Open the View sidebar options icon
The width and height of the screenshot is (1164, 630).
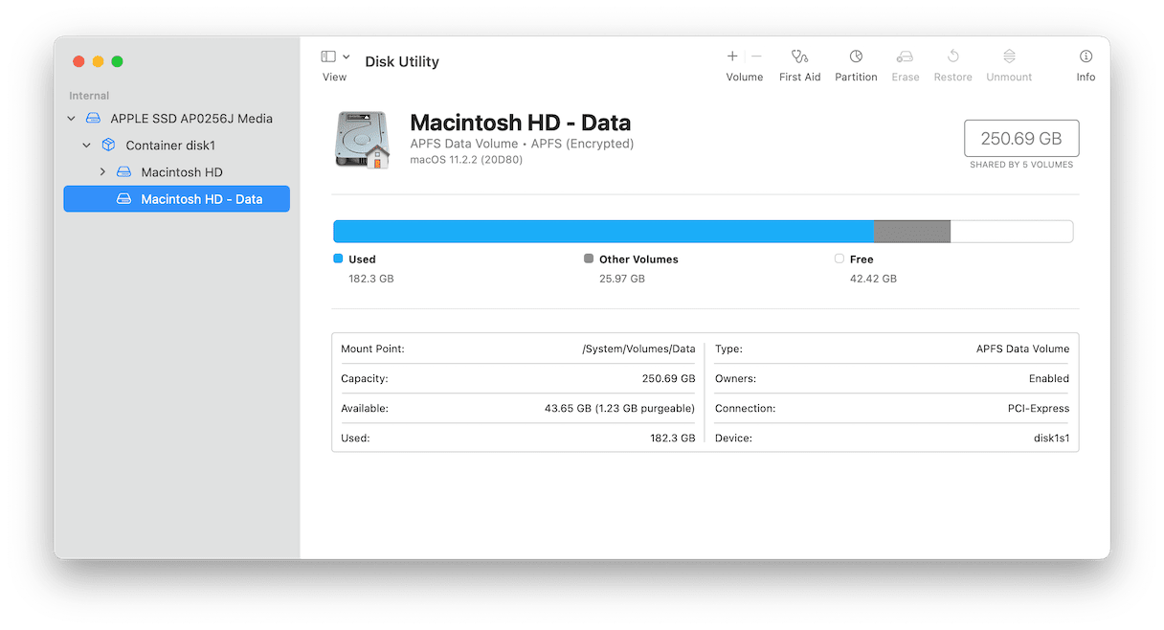[x=328, y=56]
